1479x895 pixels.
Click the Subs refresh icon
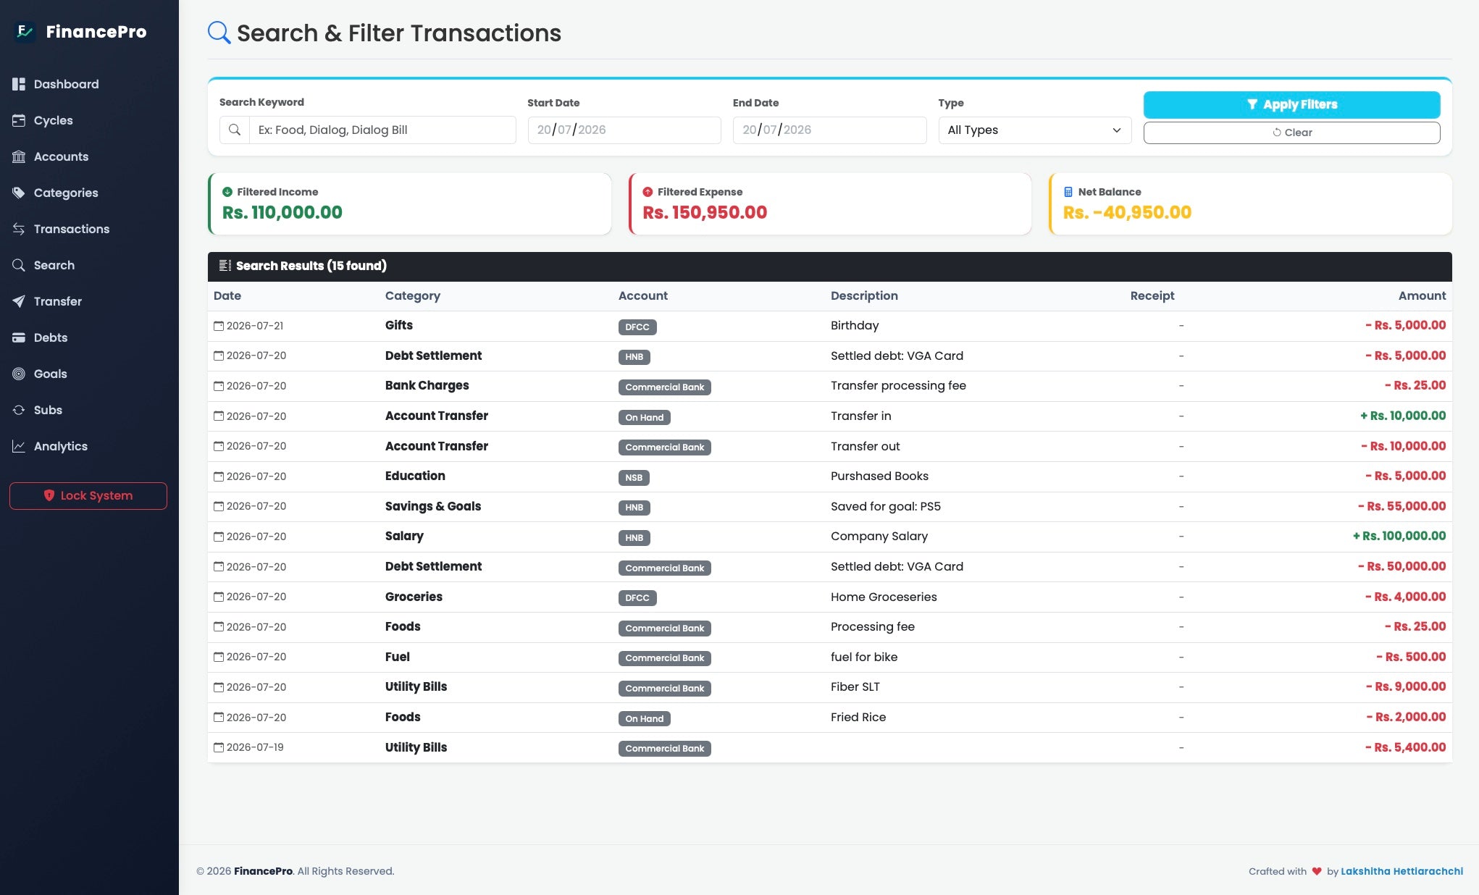click(19, 410)
